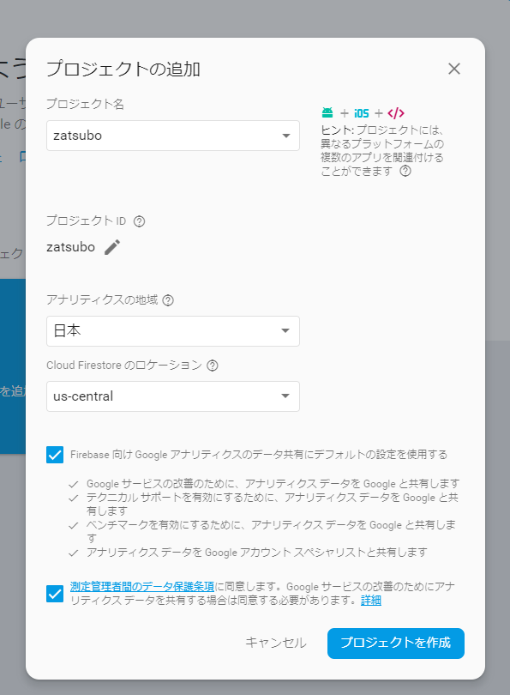Open the help icon next to プロジェクト ID
Image resolution: width=510 pixels, height=695 pixels.
tap(139, 221)
